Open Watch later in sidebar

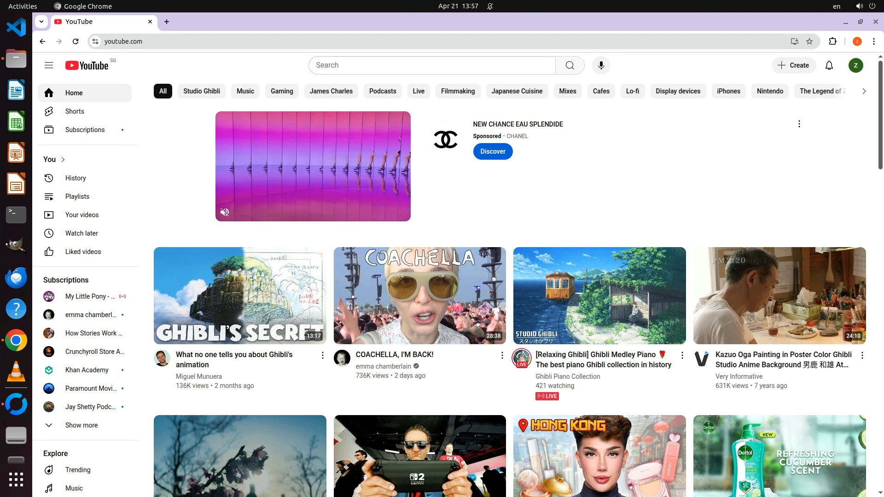tap(81, 233)
